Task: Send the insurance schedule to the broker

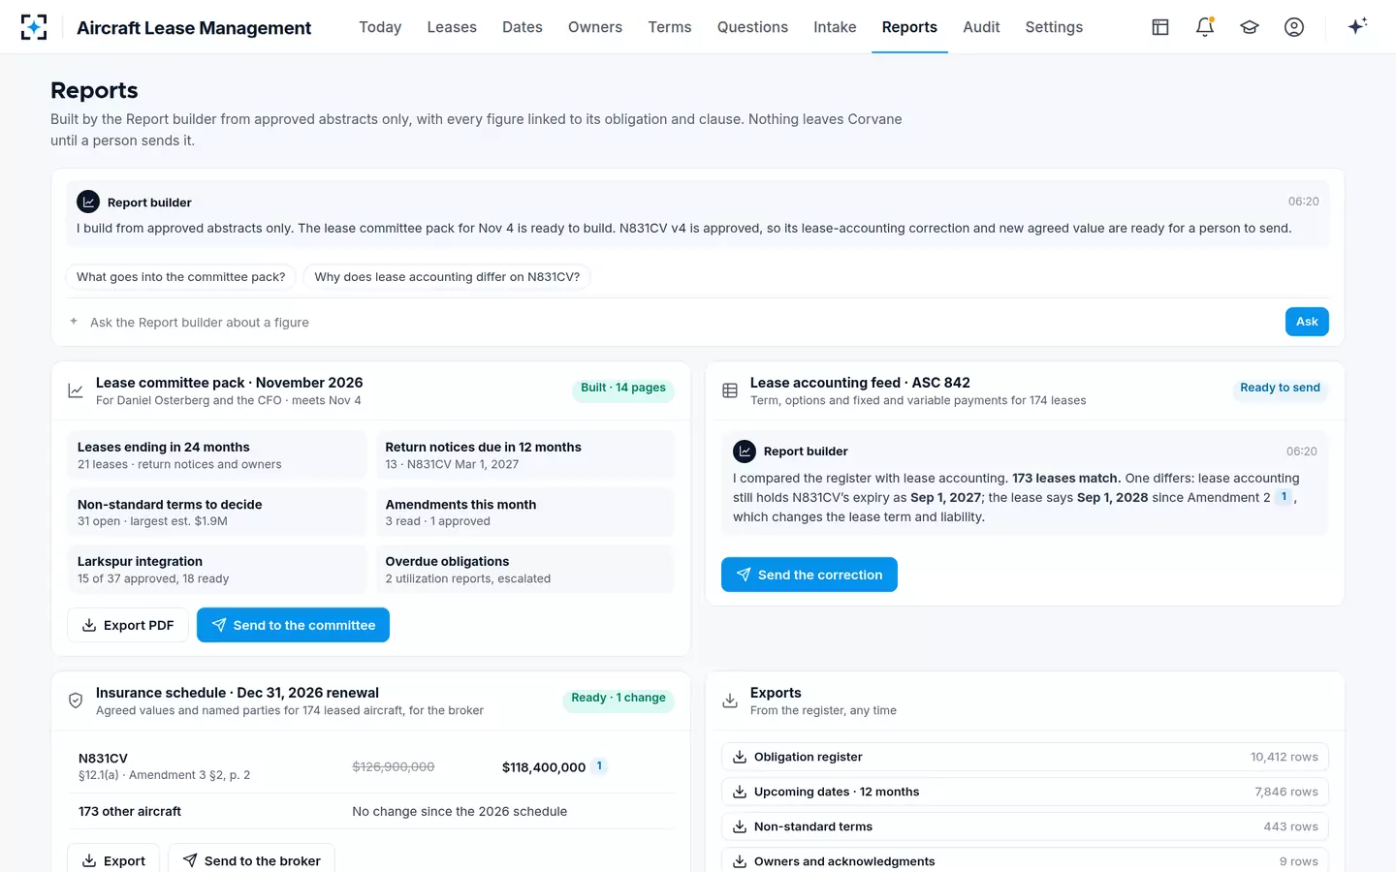Action: click(251, 860)
